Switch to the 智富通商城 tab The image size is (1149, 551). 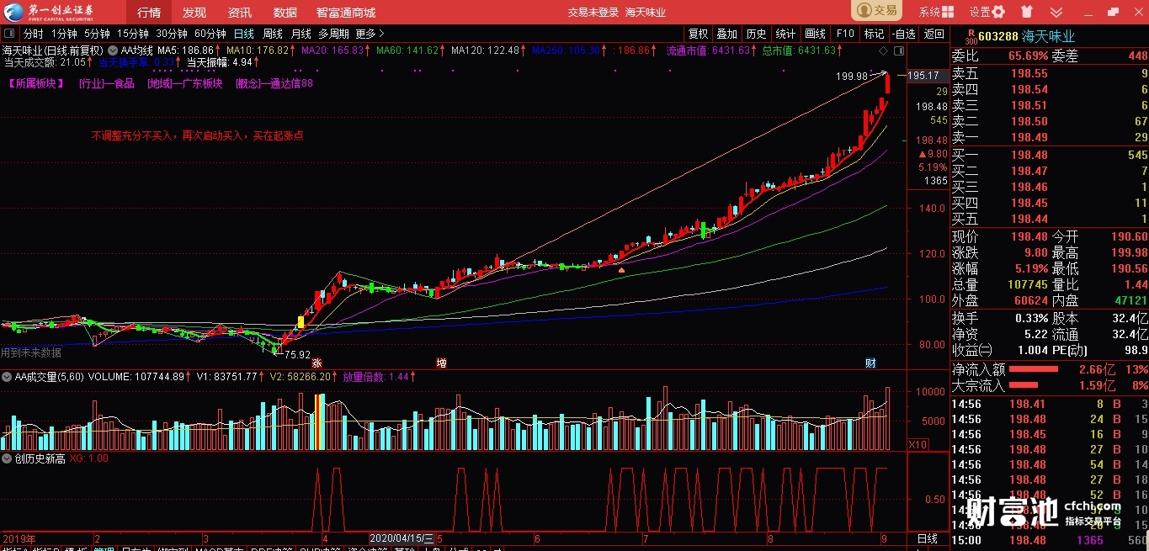point(346,12)
